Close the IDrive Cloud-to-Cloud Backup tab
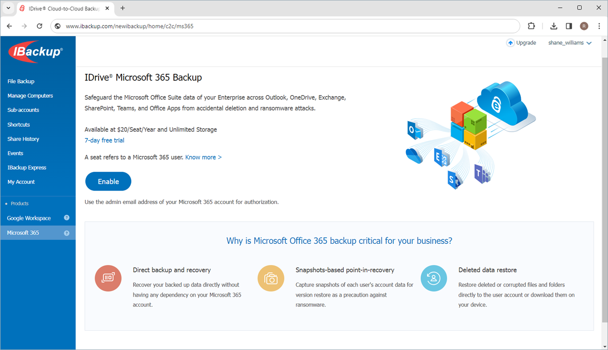This screenshot has height=350, width=608. pos(107,8)
